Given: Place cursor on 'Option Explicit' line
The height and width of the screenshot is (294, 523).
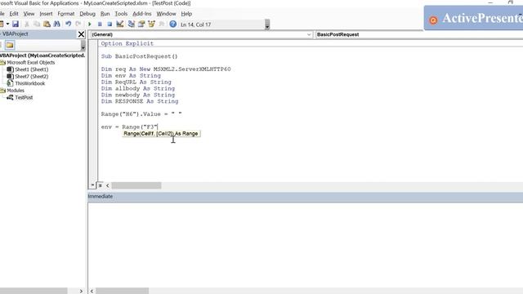Looking at the screenshot, I should click(x=127, y=43).
